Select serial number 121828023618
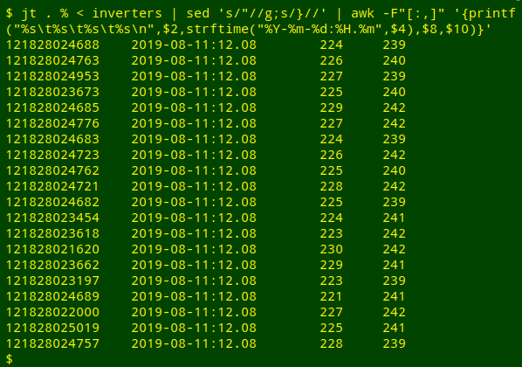The height and width of the screenshot is (367, 522). pyautogui.click(x=52, y=233)
